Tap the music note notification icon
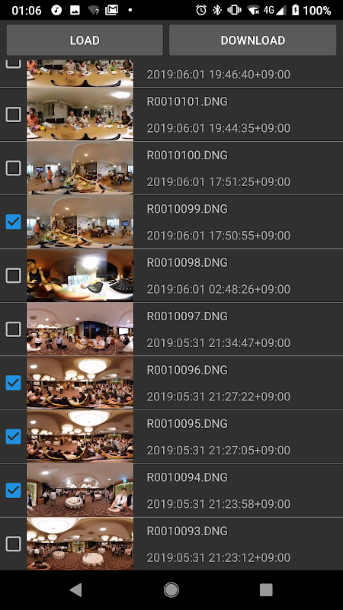This screenshot has width=343, height=610. point(56,10)
